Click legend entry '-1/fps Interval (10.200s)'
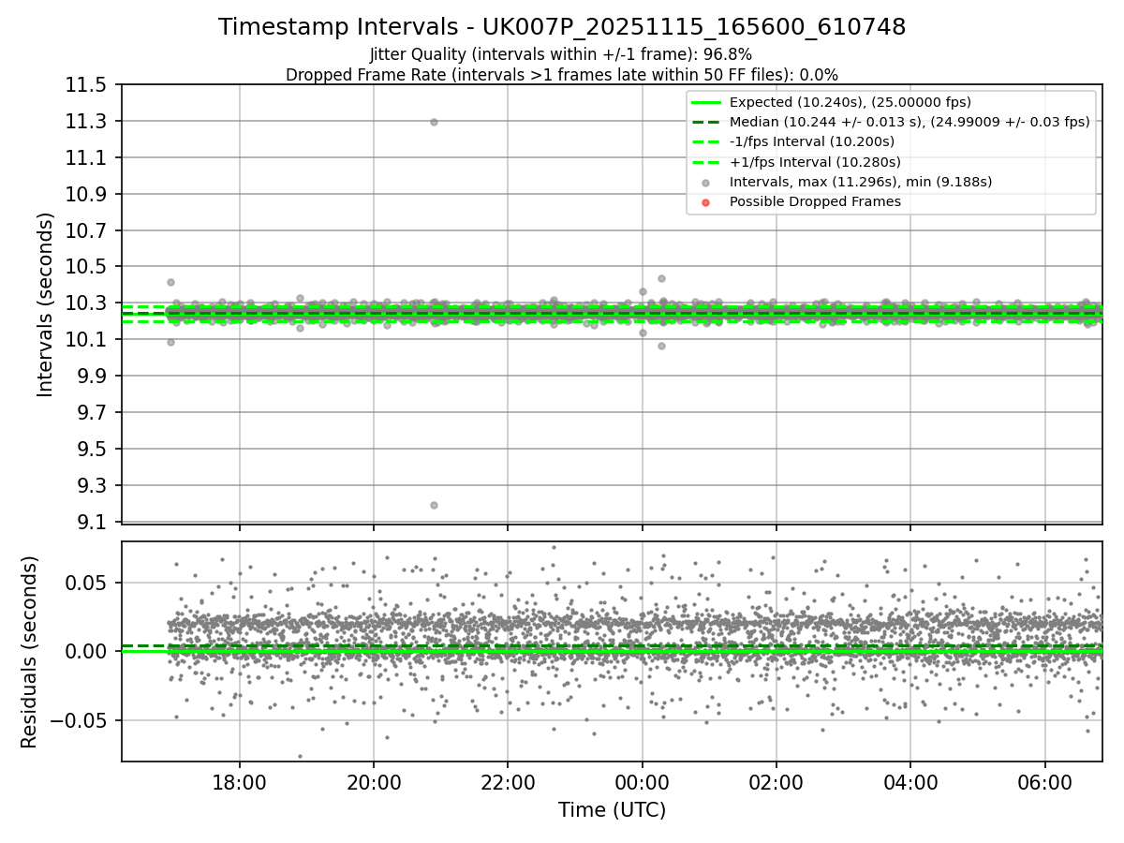The width and height of the screenshot is (1124, 843). pyautogui.click(x=811, y=141)
